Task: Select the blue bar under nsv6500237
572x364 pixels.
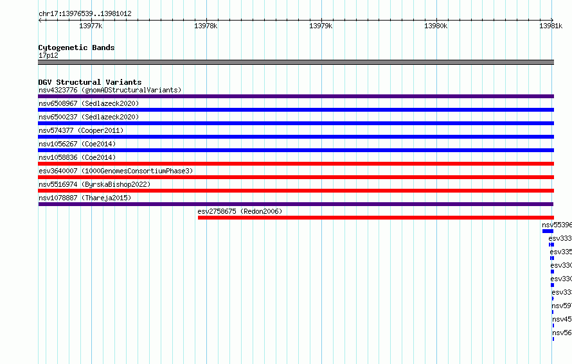Action: 296,123
